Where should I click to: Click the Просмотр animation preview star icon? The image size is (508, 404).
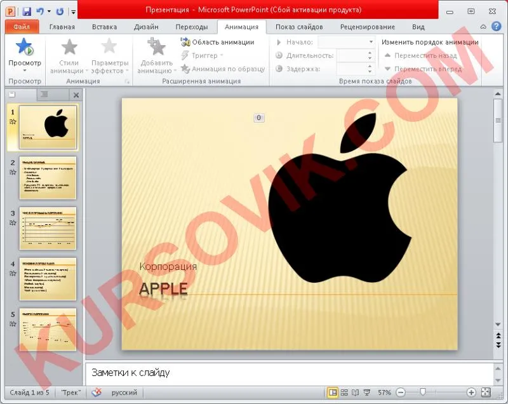(25, 46)
